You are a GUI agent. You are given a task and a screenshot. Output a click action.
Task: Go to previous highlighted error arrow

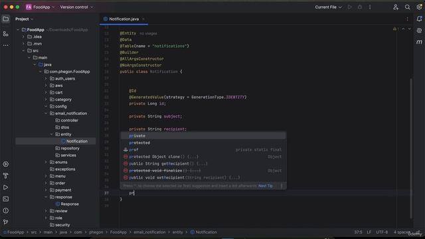[403, 29]
